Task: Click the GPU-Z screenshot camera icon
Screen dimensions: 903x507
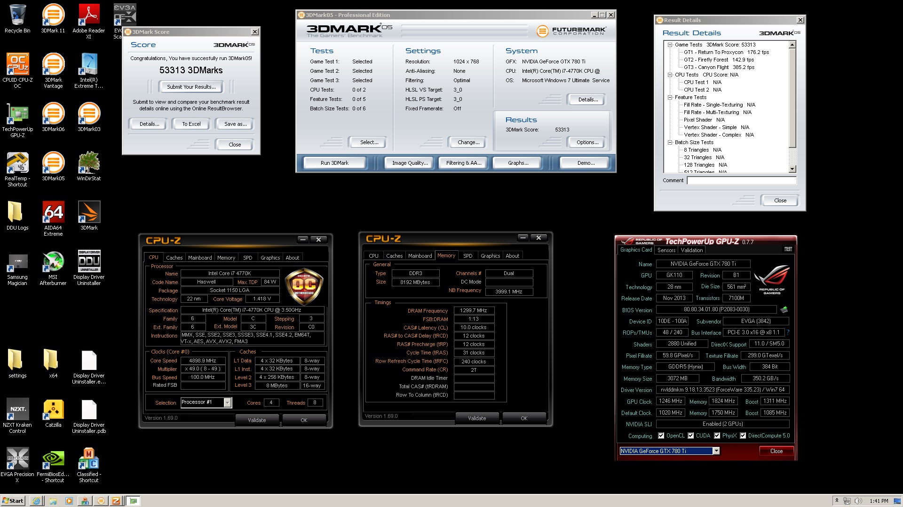Action: click(x=788, y=249)
